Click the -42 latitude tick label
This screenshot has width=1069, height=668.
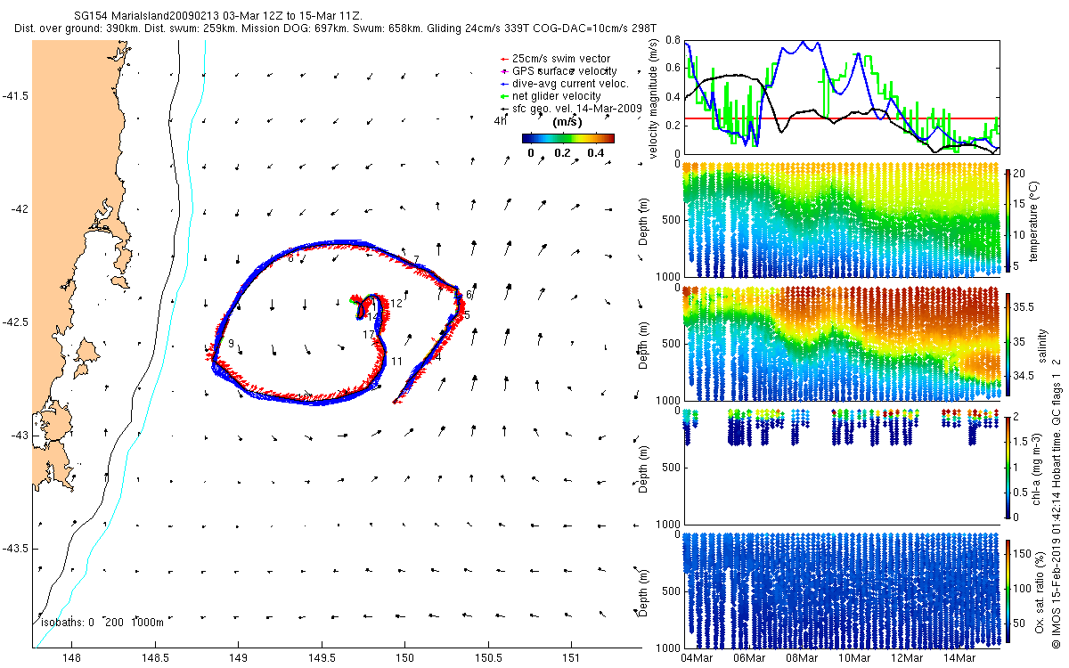[x=20, y=209]
